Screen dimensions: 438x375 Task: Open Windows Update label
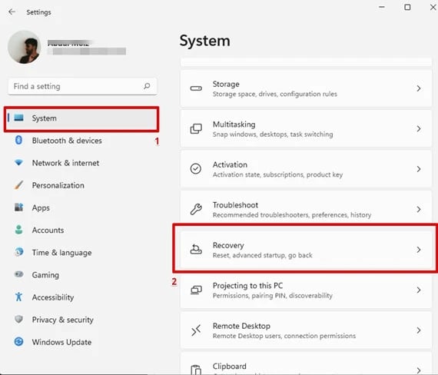click(61, 342)
